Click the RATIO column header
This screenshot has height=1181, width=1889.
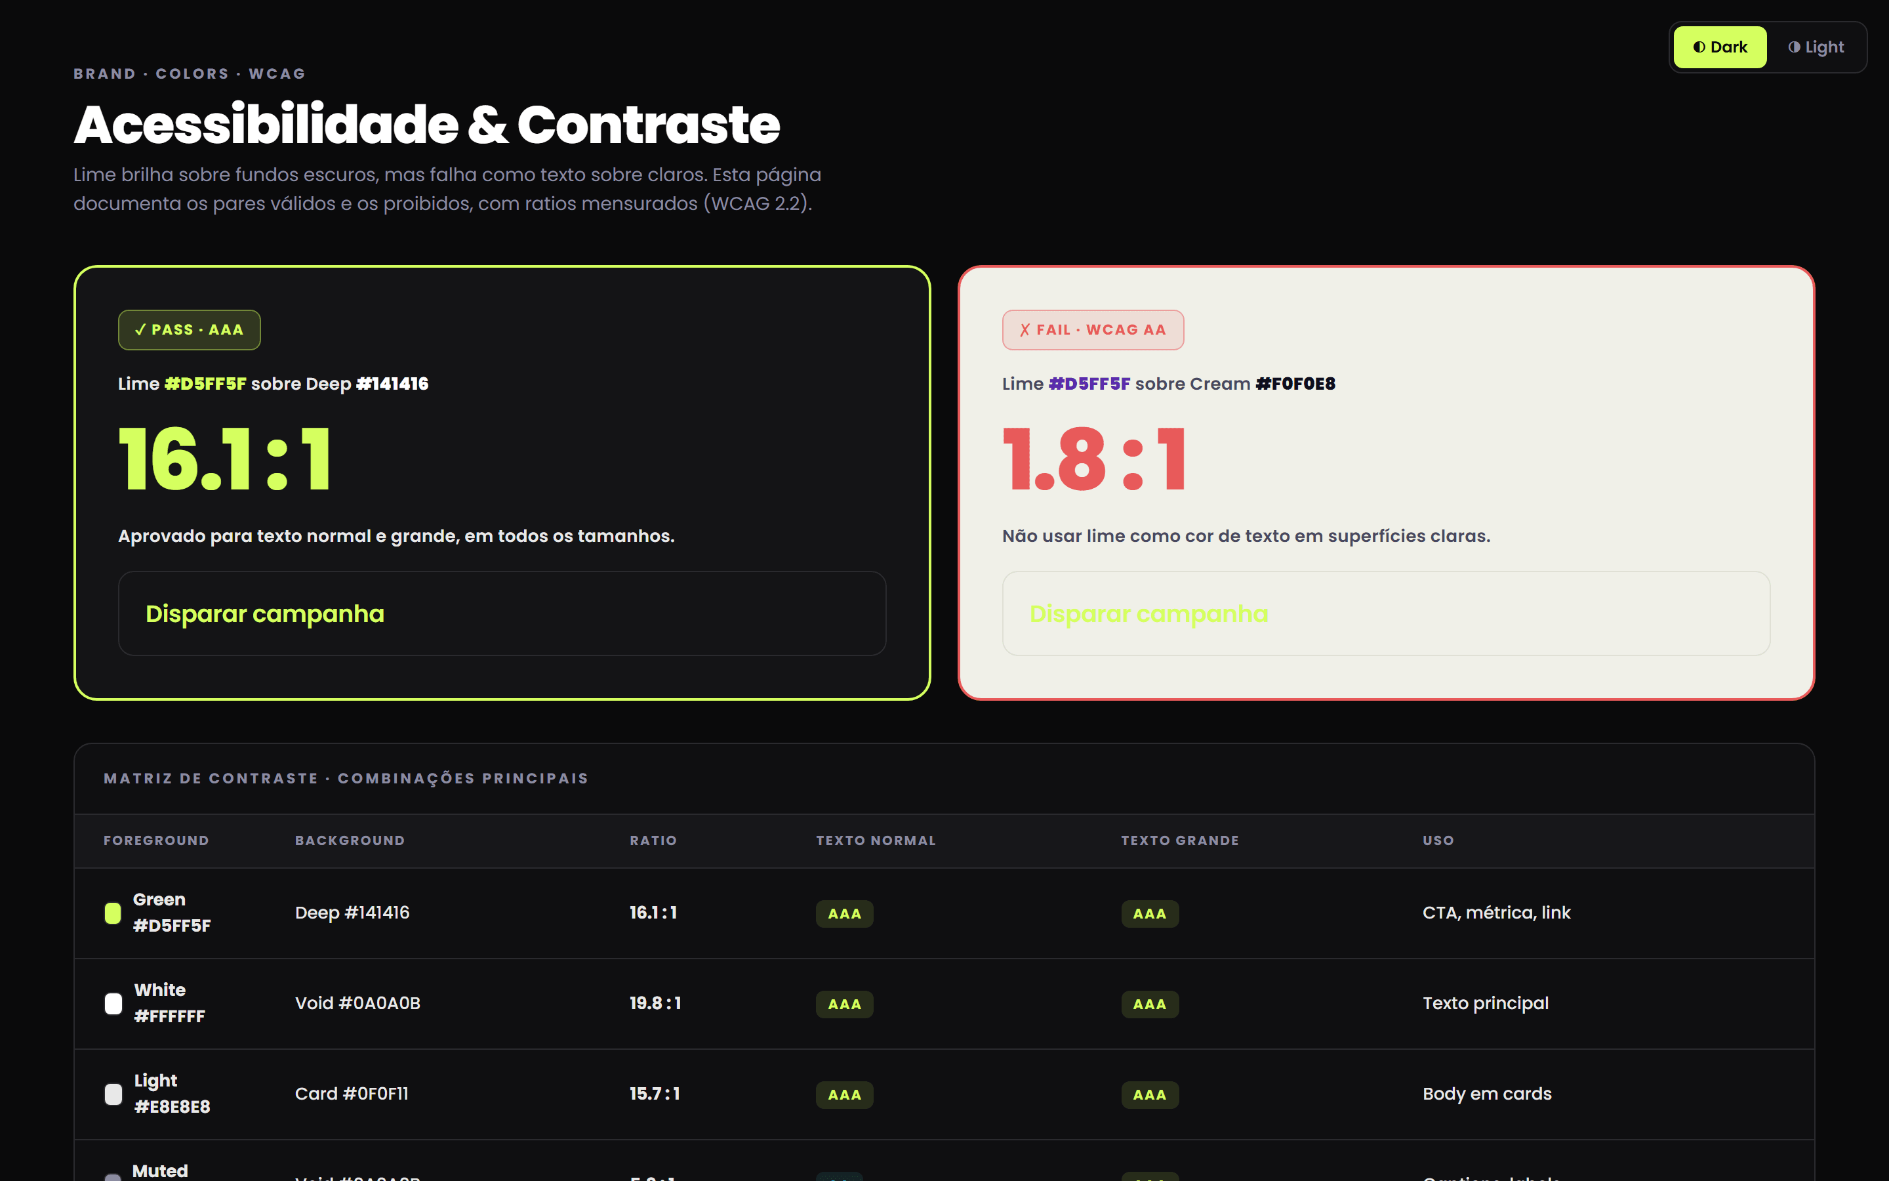[653, 840]
